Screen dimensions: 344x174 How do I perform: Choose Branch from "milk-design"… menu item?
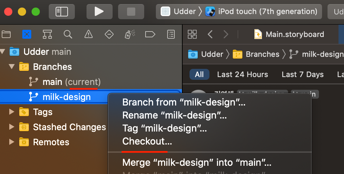(x=184, y=102)
